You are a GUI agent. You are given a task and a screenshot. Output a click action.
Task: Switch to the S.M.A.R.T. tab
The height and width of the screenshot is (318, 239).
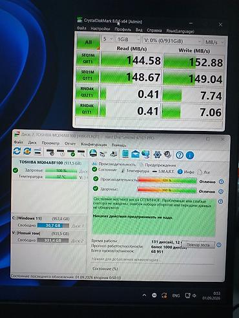pos(163,172)
